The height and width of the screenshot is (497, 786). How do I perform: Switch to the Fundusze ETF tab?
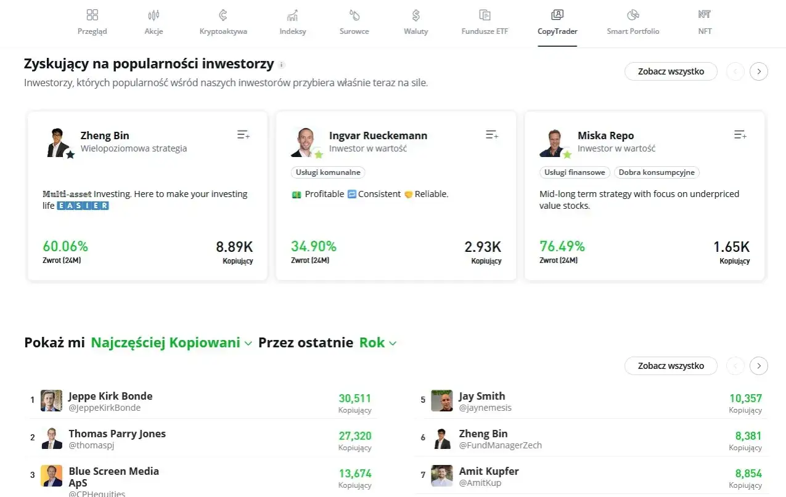485,23
